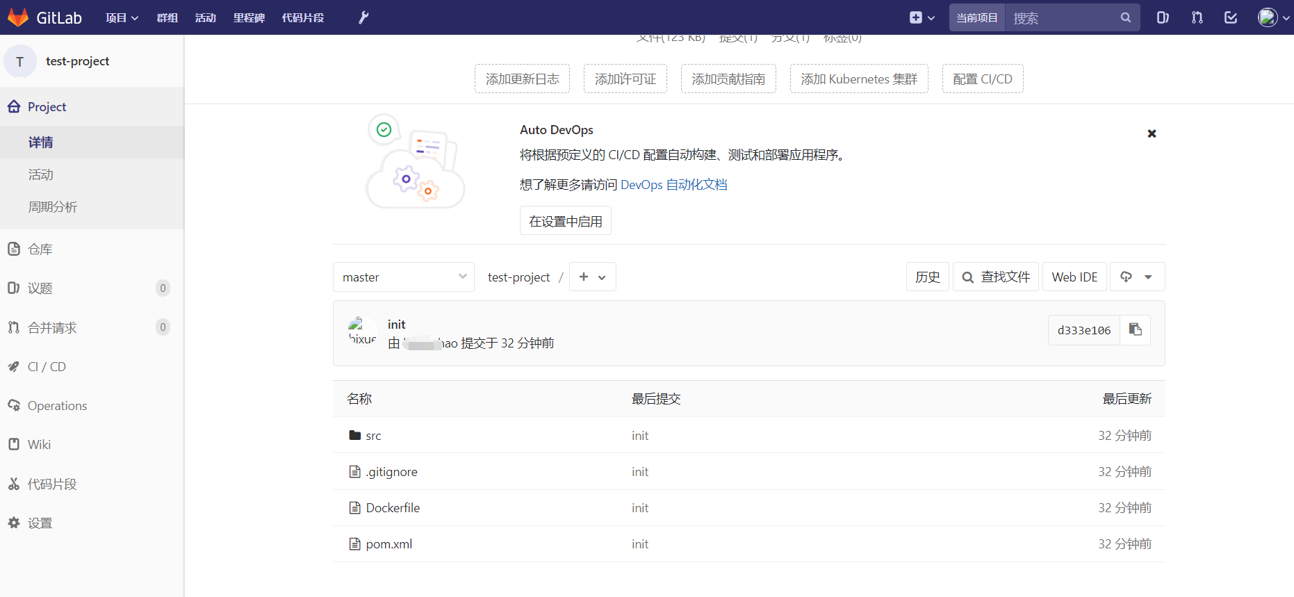Viewport: 1294px width, 597px height.
Task: Click 添加贡献指南 button
Action: 728,79
